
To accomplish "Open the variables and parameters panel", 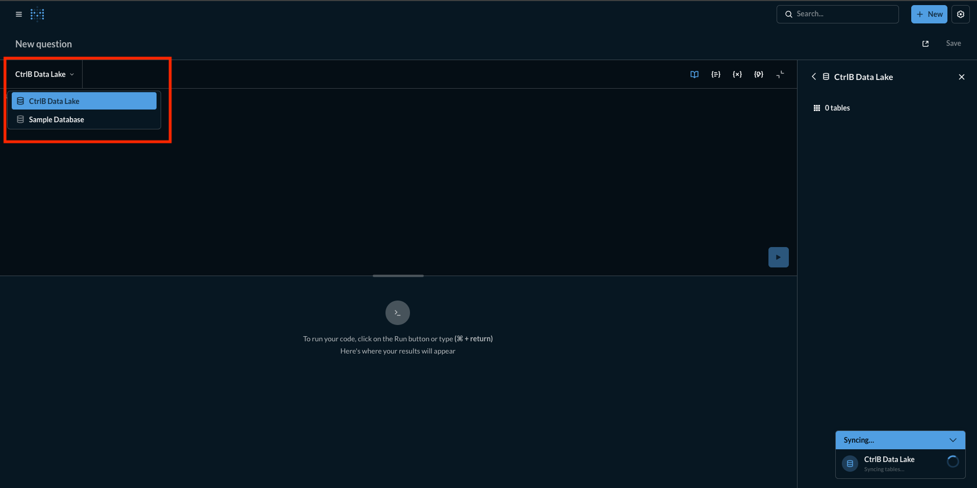I will (737, 74).
